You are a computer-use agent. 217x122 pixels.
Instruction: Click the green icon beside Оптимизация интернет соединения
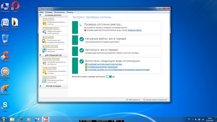(86, 67)
